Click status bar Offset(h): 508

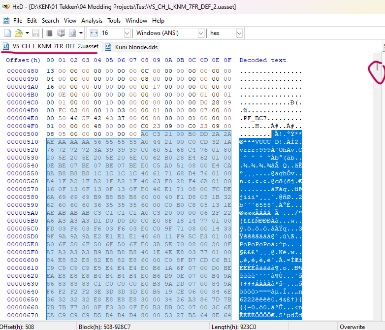(18, 327)
